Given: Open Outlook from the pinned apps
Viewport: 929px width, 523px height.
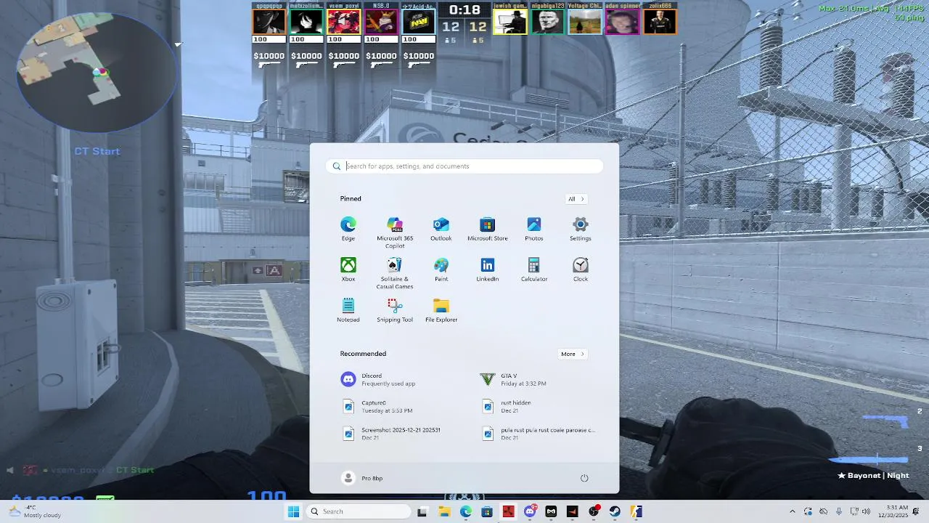Looking at the screenshot, I should [441, 229].
